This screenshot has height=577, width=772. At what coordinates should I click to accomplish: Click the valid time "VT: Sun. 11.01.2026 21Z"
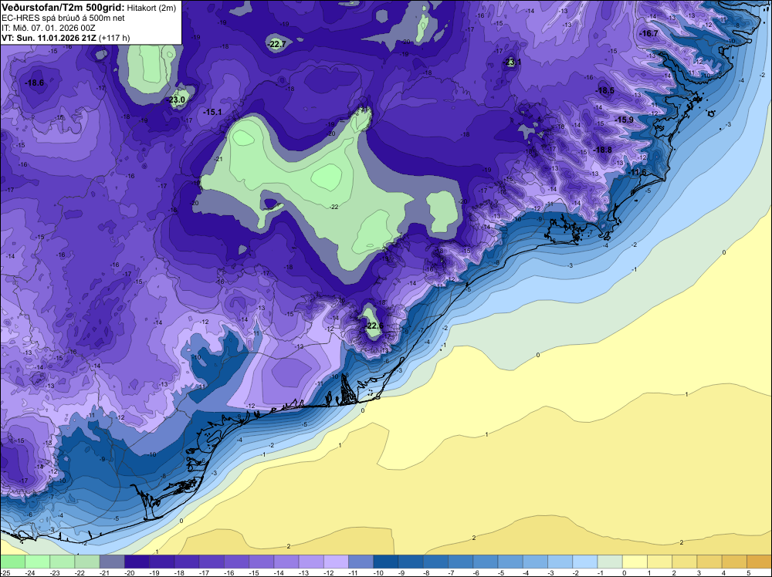tap(49, 38)
